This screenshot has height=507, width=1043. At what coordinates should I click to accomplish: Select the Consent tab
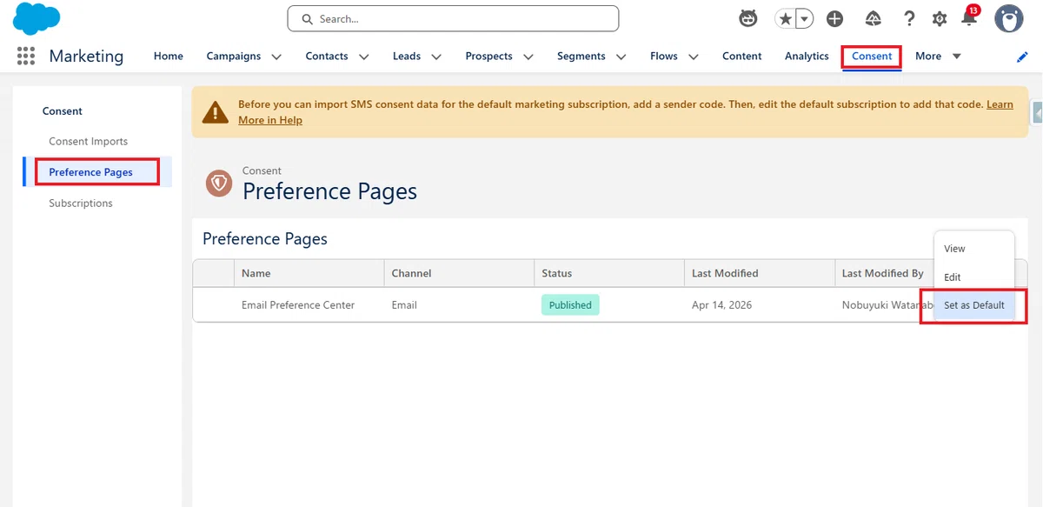(872, 56)
